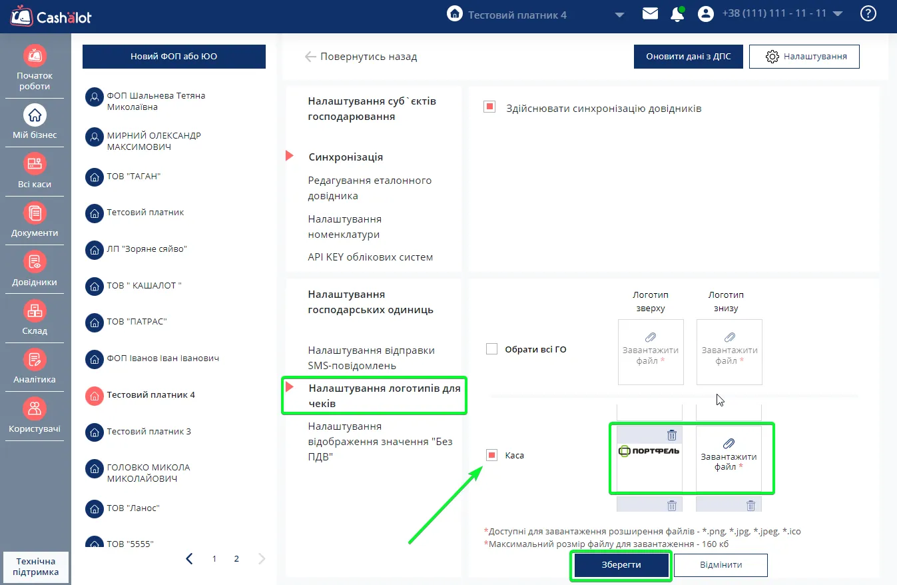Image resolution: width=897 pixels, height=585 pixels.
Task: Click red house icon of Тестовий платник 4 in list
Action: coord(94,395)
